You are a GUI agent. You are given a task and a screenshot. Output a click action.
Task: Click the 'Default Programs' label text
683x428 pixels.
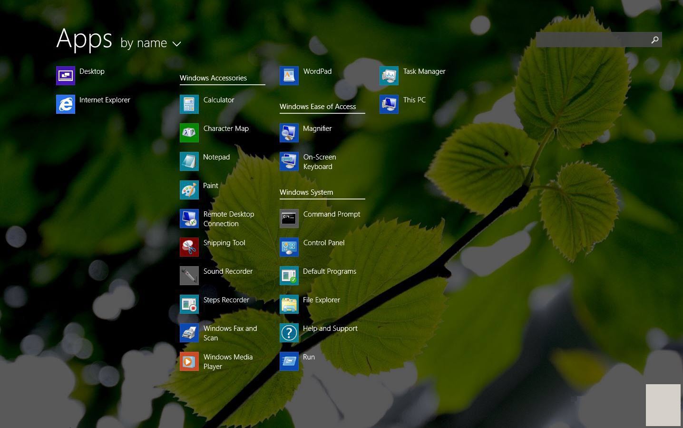[330, 271]
